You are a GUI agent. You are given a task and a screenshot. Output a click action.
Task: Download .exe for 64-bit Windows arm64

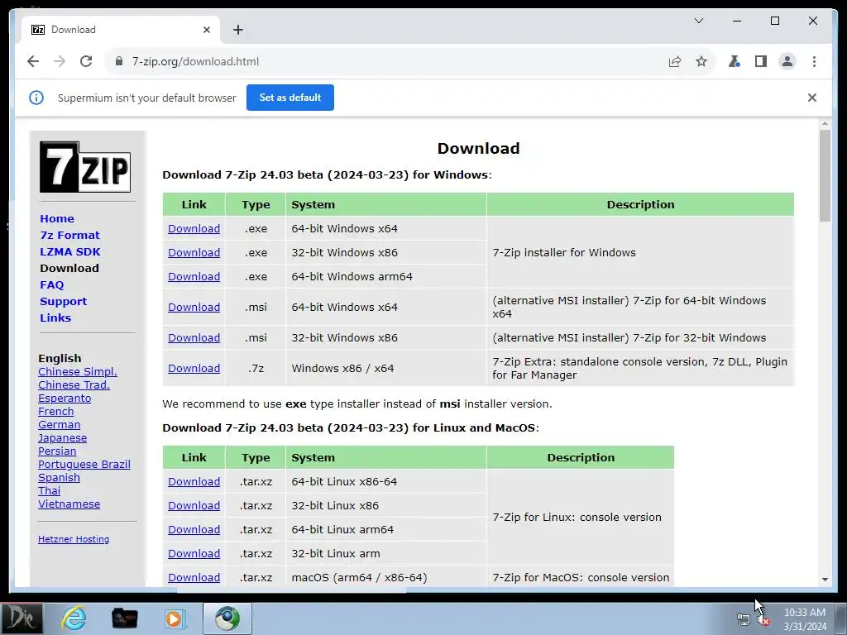[x=194, y=276]
